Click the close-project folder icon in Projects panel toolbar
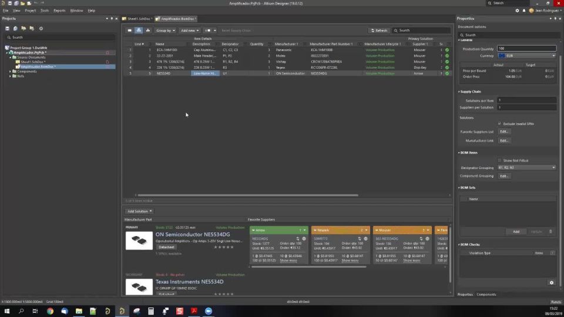The width and height of the screenshot is (564, 317). click(32, 28)
